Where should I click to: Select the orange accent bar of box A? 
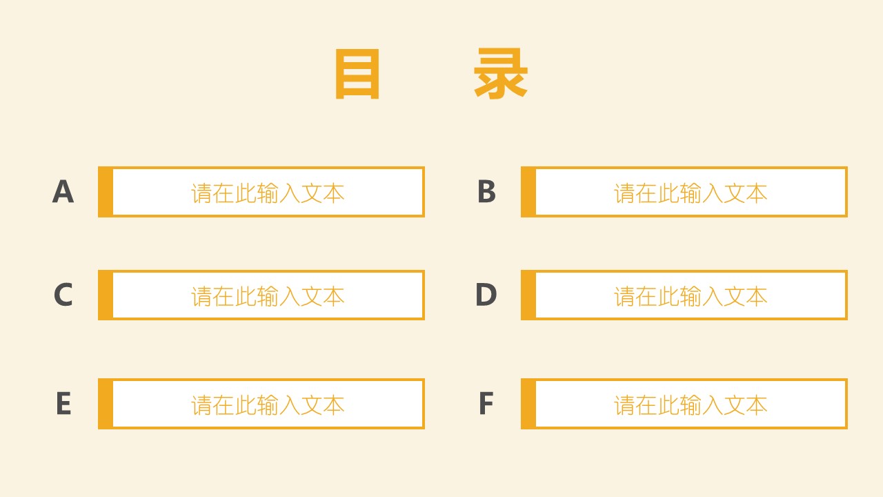click(106, 192)
